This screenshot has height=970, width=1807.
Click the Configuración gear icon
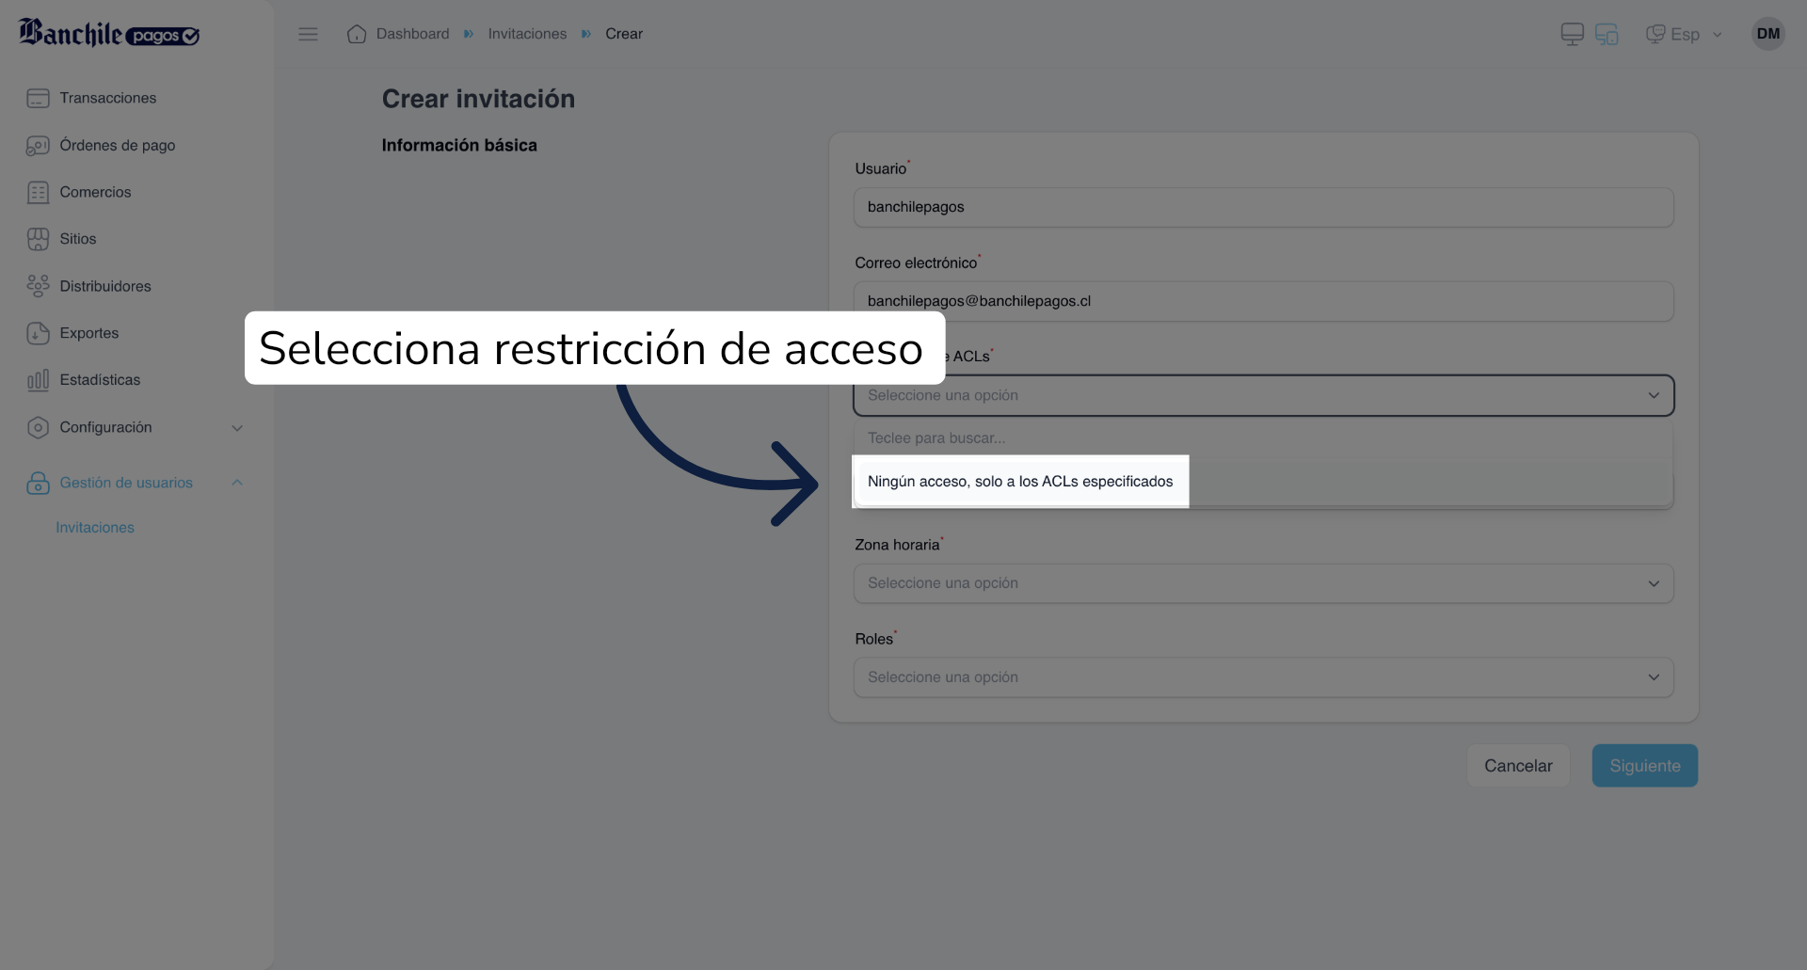(38, 427)
